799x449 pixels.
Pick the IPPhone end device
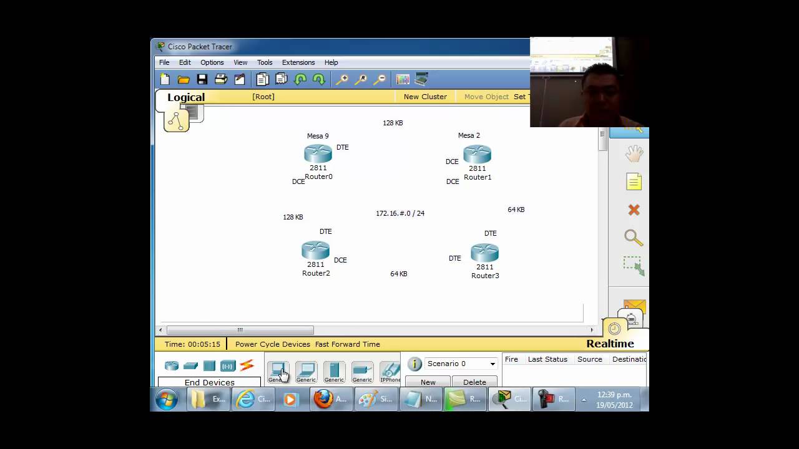(x=390, y=372)
